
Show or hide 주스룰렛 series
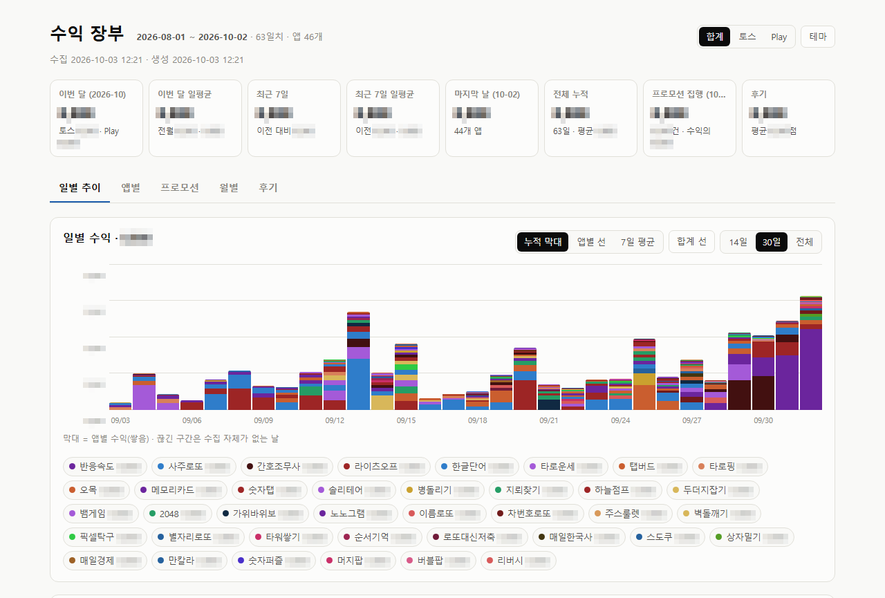(x=630, y=514)
